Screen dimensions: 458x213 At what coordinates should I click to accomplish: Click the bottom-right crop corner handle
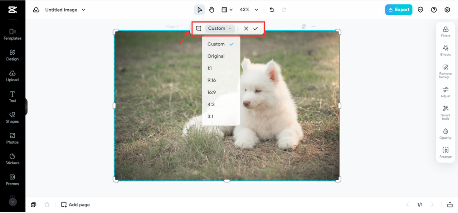tap(338, 179)
